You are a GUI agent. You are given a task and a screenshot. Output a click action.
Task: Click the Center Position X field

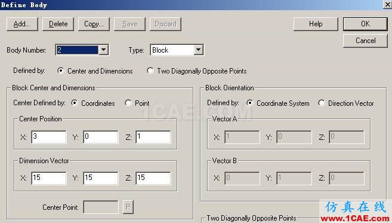(49, 137)
